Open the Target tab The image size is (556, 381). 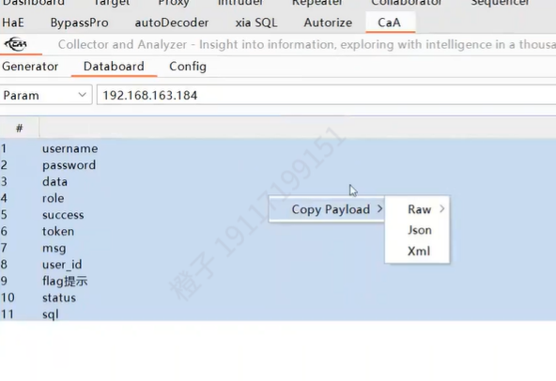pos(112,3)
